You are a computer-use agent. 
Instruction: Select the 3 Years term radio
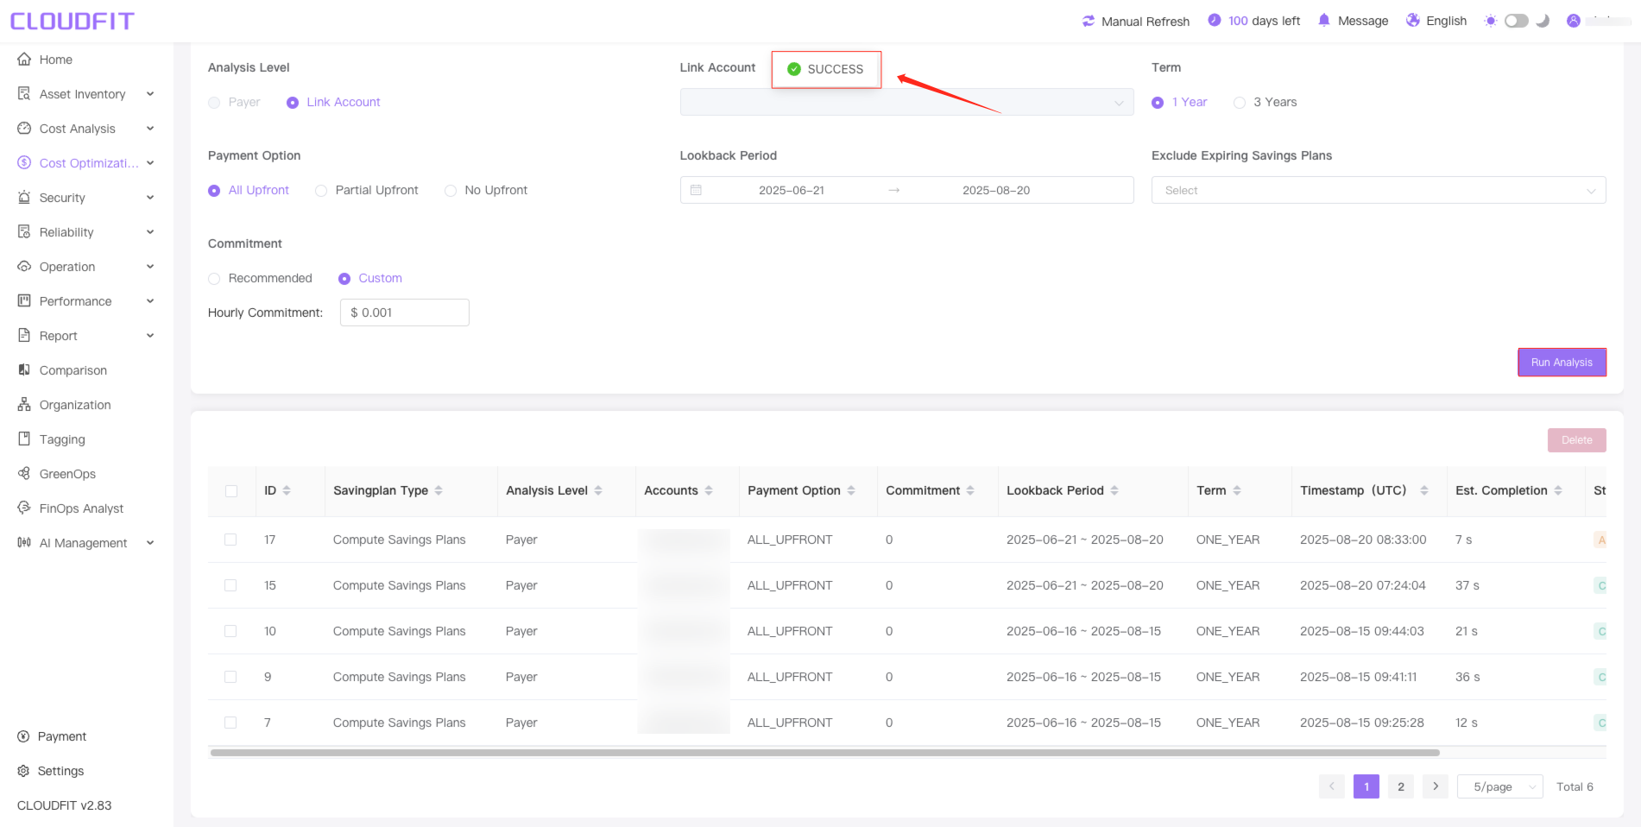pyautogui.click(x=1240, y=103)
